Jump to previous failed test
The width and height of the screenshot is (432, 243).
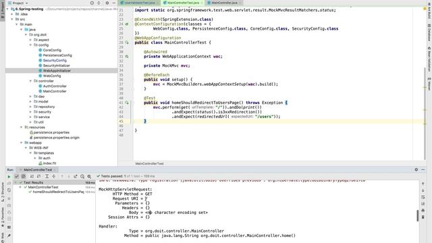tap(62, 176)
